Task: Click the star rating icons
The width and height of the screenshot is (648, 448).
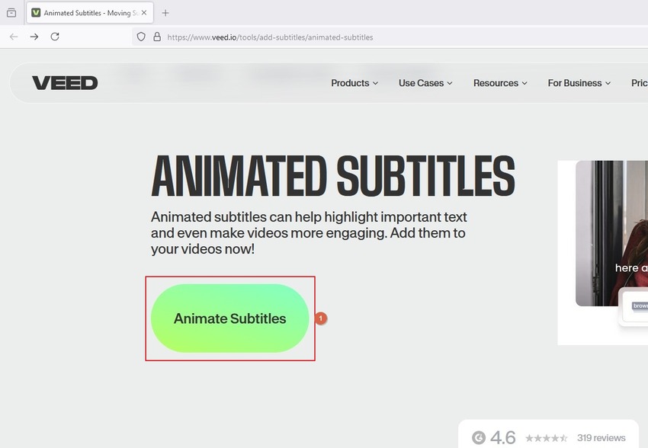Action: [547, 437]
